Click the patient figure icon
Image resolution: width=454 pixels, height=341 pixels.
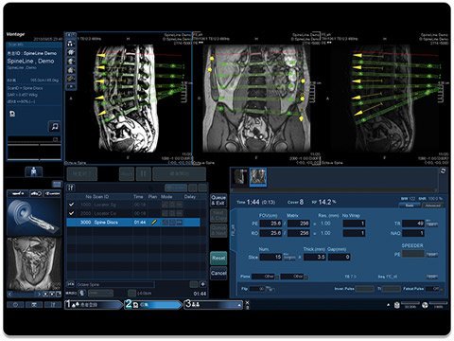34,171
